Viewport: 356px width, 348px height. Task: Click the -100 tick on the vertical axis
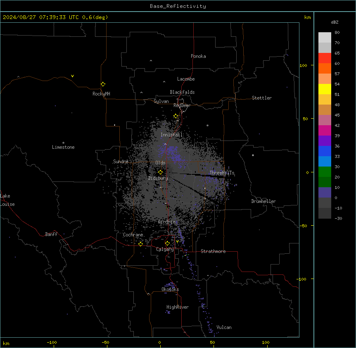[302, 279]
